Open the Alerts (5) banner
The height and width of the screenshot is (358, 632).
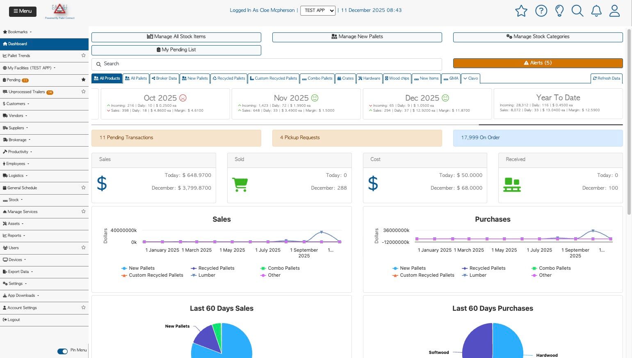(538, 63)
